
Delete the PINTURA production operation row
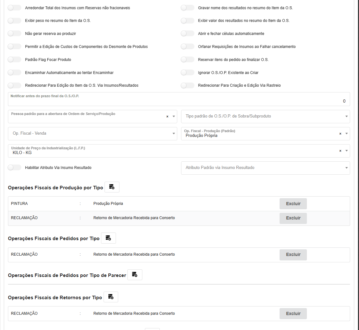click(x=293, y=204)
